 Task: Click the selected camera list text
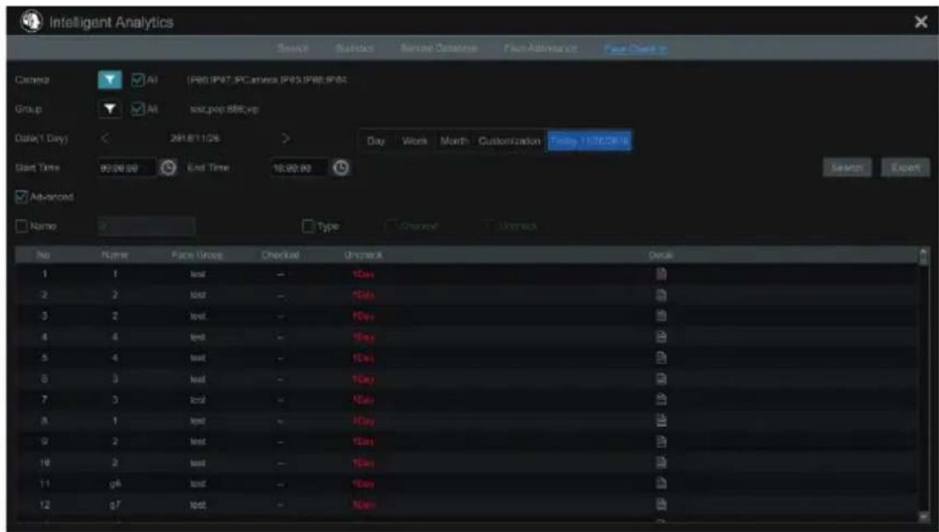coord(267,79)
